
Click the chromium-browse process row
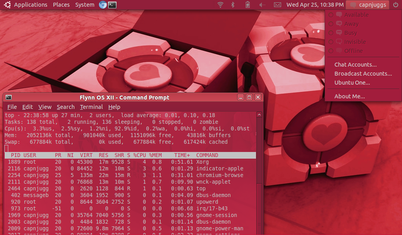tap(130, 175)
